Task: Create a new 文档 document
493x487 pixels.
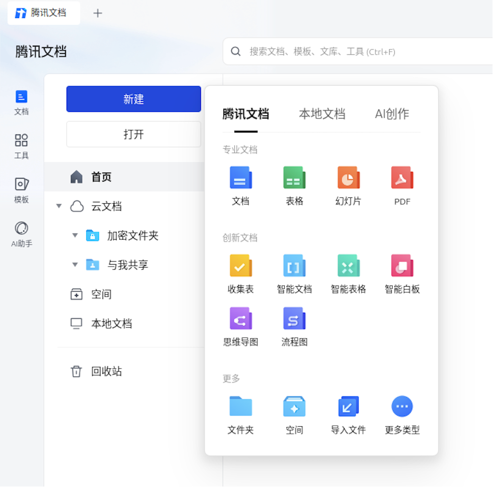Action: 240,185
